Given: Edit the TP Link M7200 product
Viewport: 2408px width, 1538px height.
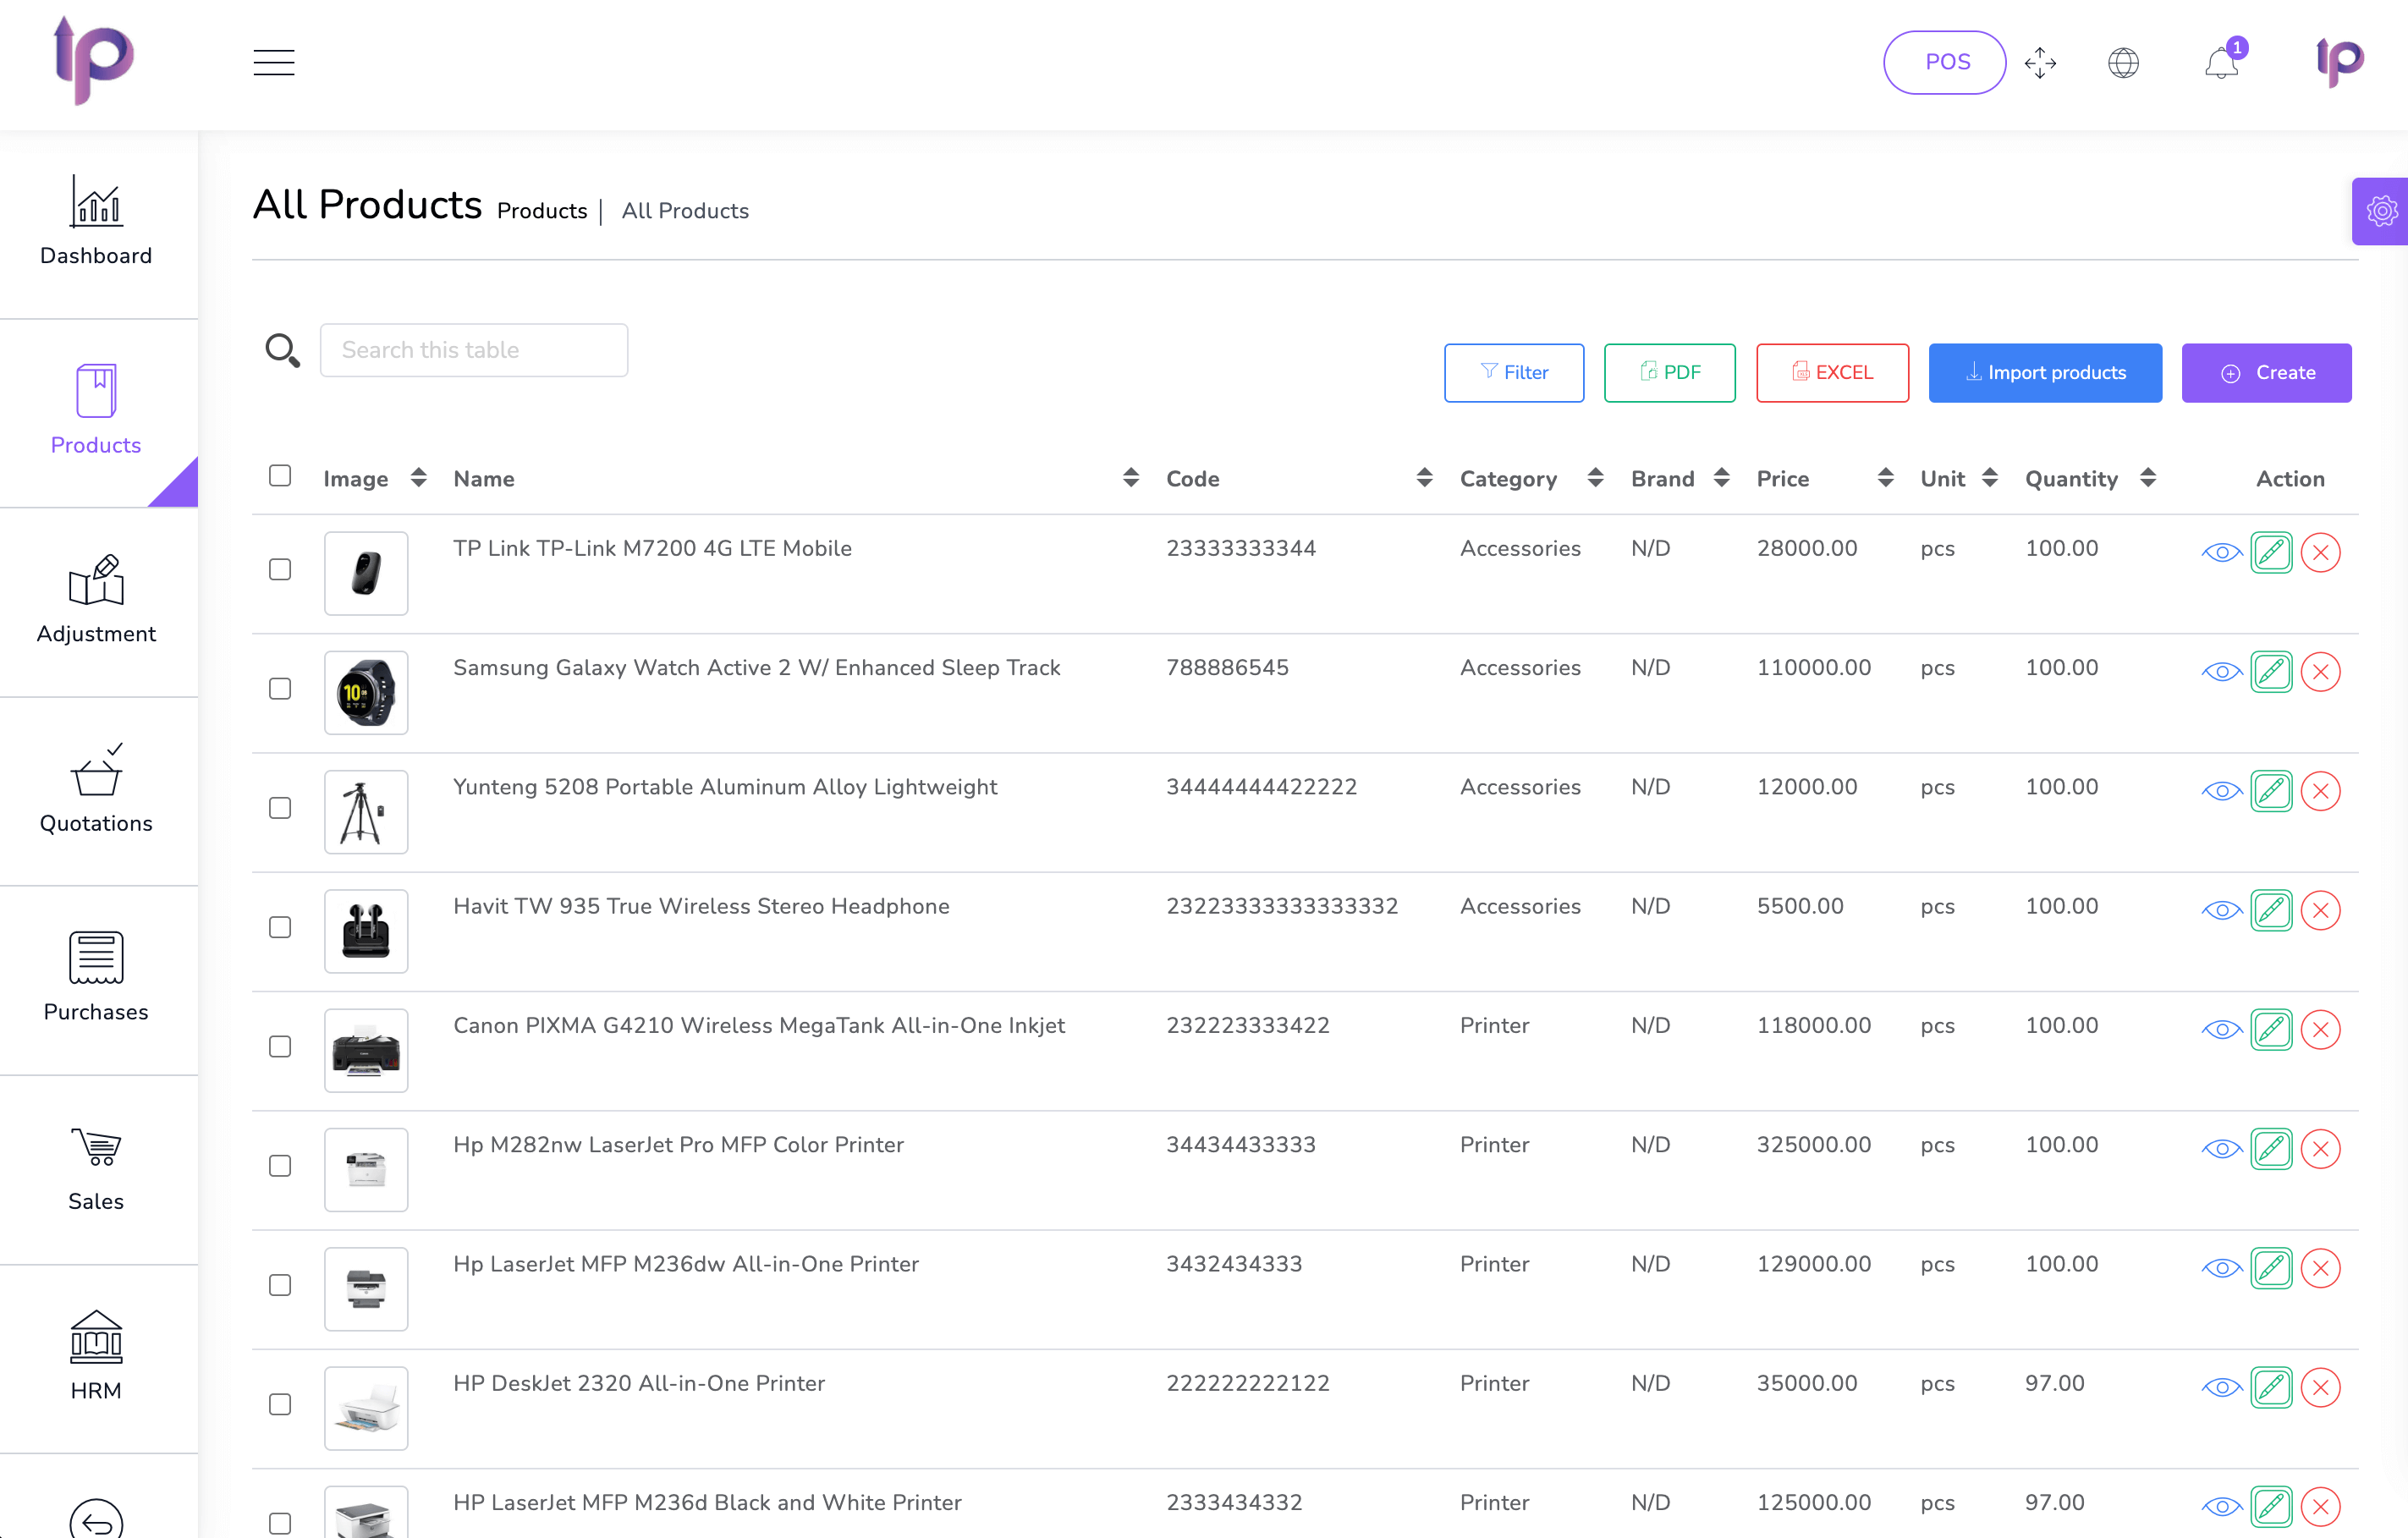Looking at the screenshot, I should (x=2271, y=552).
